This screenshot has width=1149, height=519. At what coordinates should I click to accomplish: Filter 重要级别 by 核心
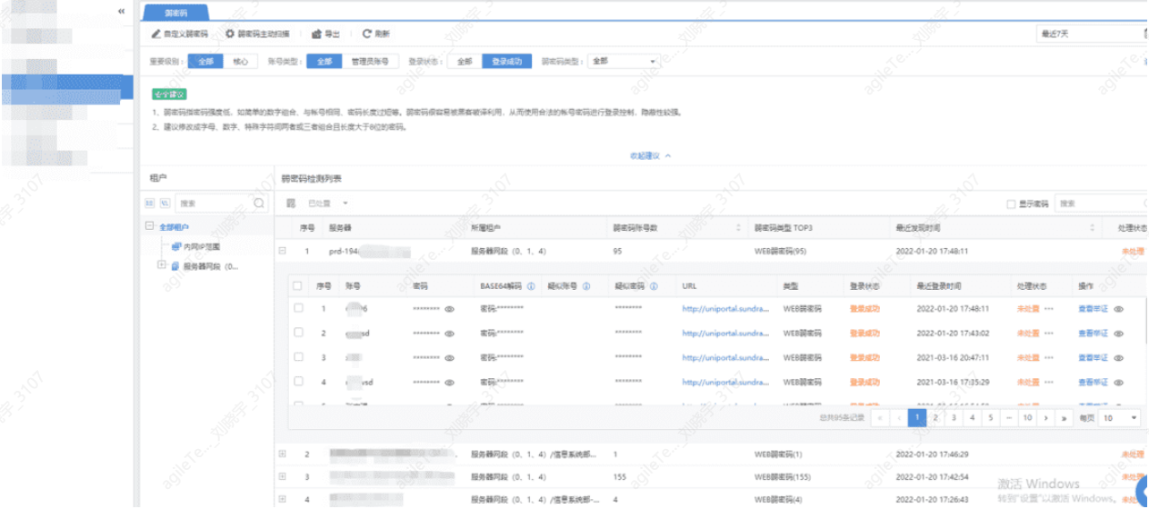[239, 62]
